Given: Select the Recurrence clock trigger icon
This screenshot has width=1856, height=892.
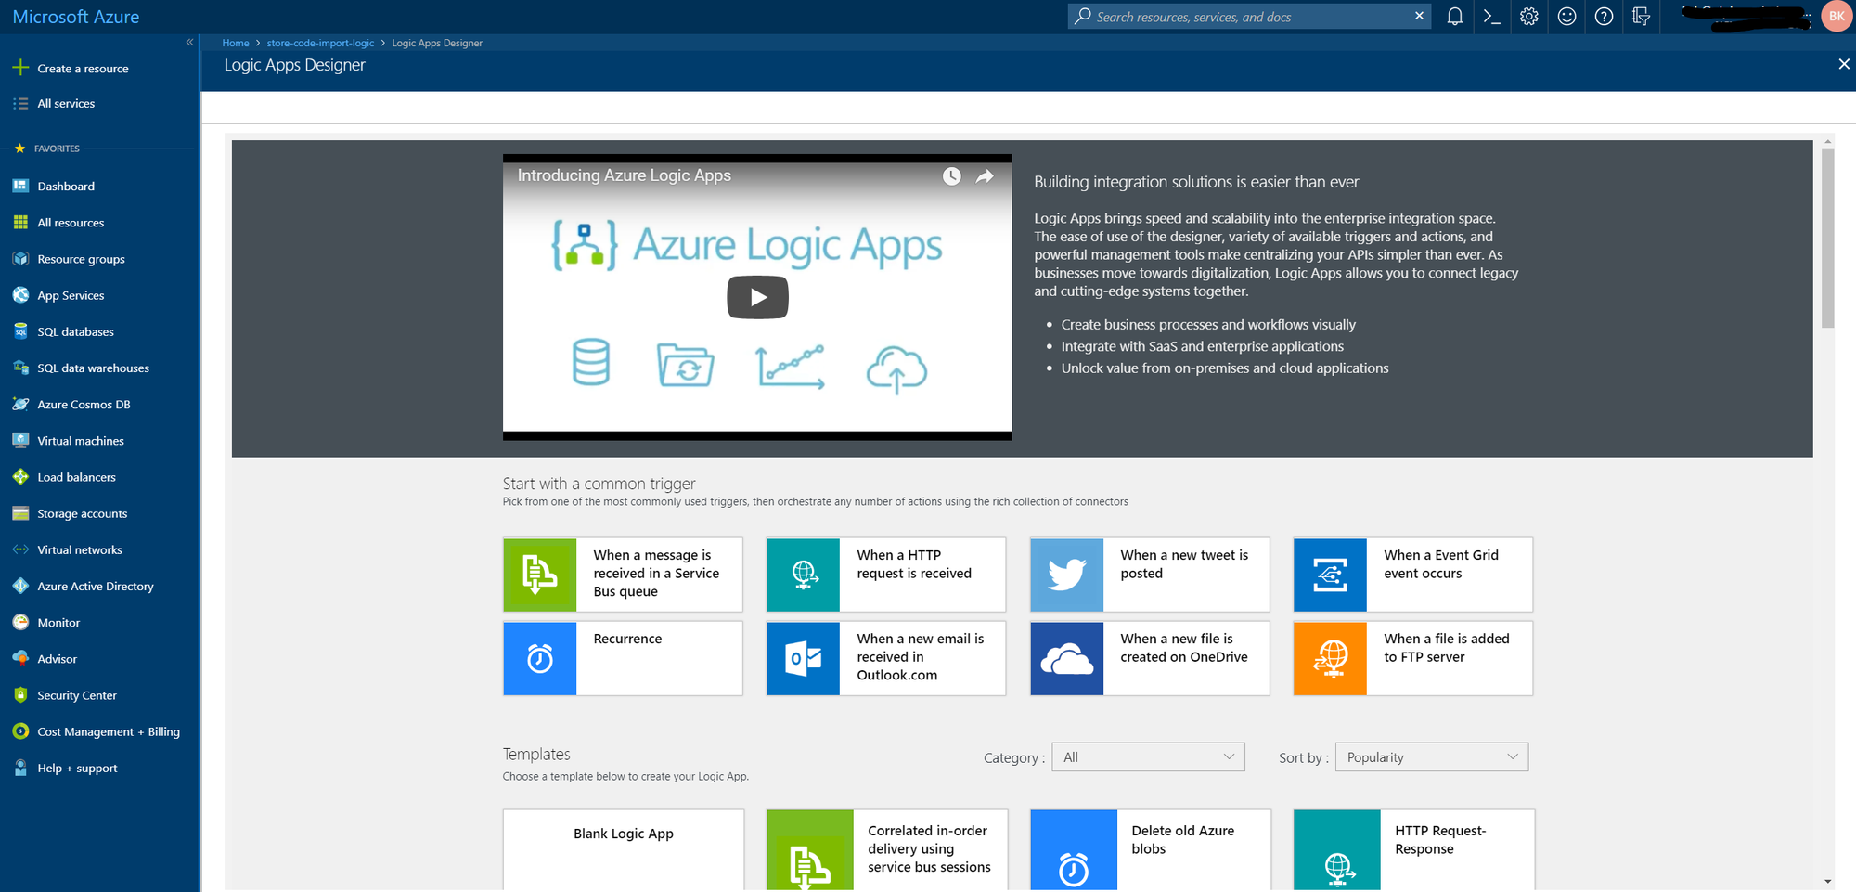Looking at the screenshot, I should [539, 658].
